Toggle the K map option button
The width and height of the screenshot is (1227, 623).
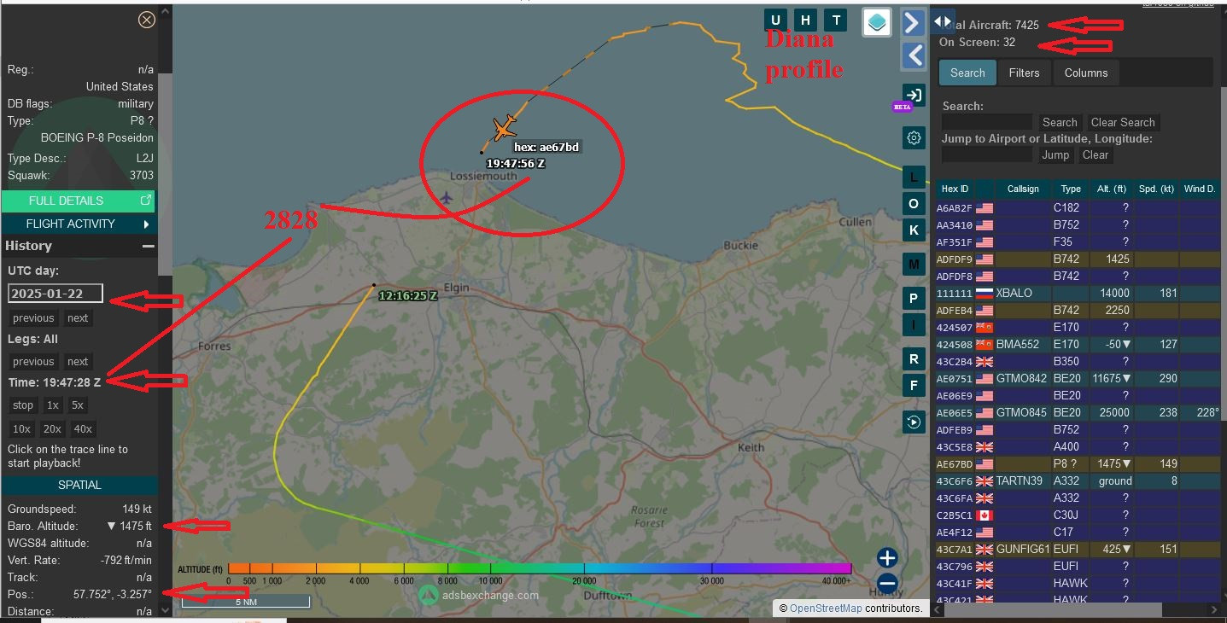pos(914,230)
